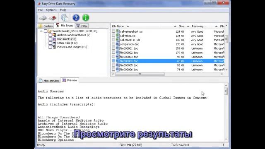
Task: Click the Files: 194 (75 MB) status text
Action: click(x=131, y=145)
